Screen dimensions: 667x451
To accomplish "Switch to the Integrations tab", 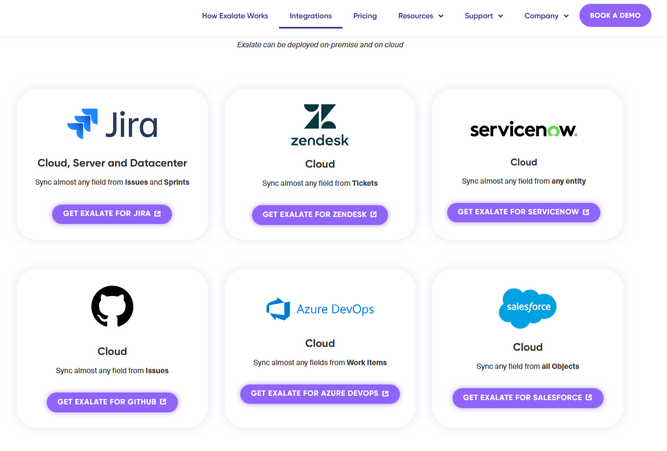I will point(310,16).
